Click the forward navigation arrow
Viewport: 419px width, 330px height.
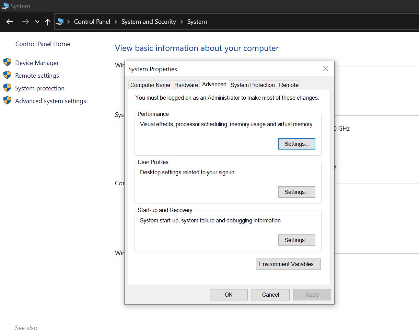click(x=25, y=22)
